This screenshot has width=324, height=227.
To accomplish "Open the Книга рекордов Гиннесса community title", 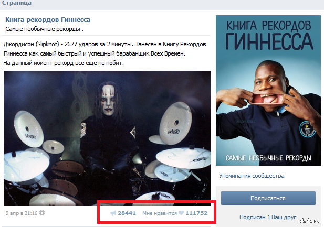I will 48,20.
